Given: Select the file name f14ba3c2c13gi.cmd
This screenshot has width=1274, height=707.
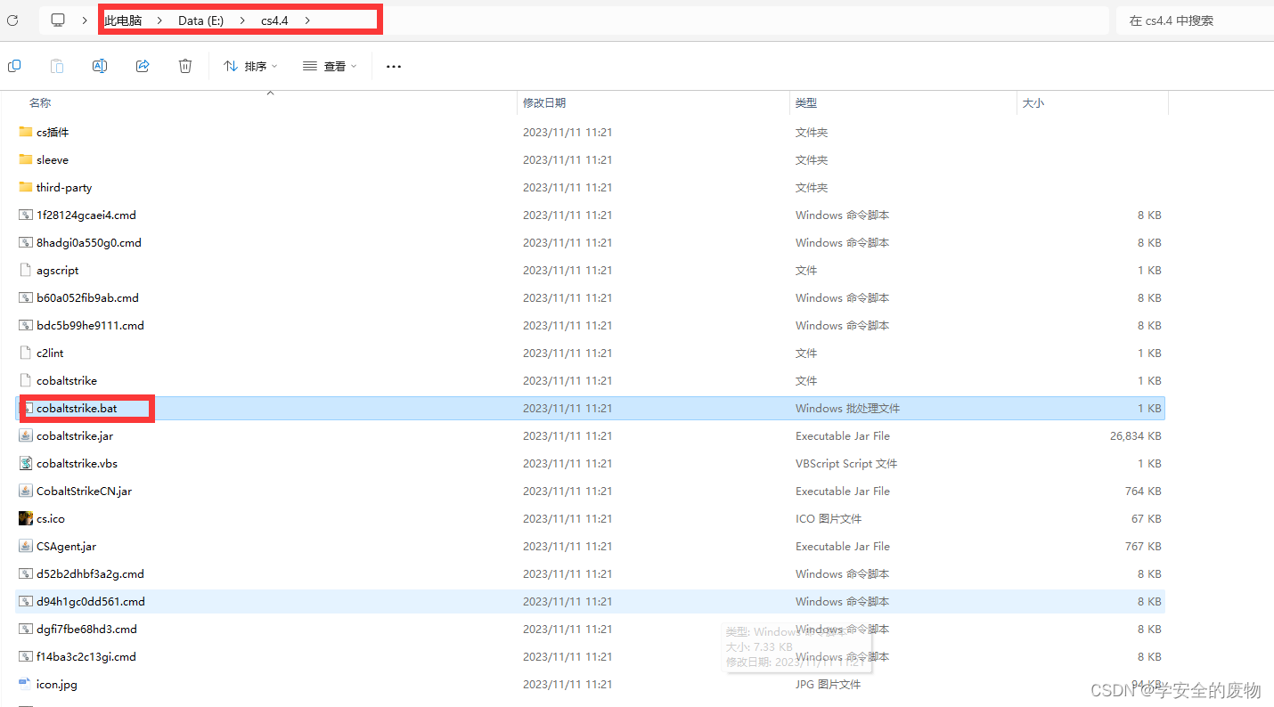Looking at the screenshot, I should [86, 656].
